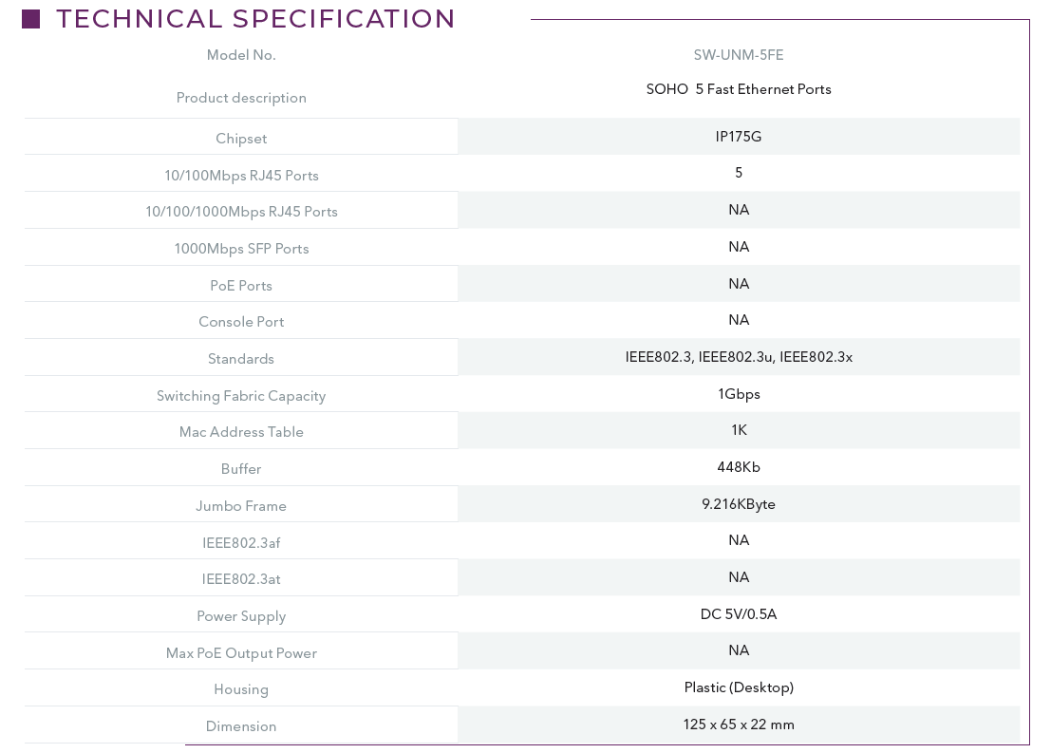Click the 9.216KByte jumbo frame value

[738, 504]
